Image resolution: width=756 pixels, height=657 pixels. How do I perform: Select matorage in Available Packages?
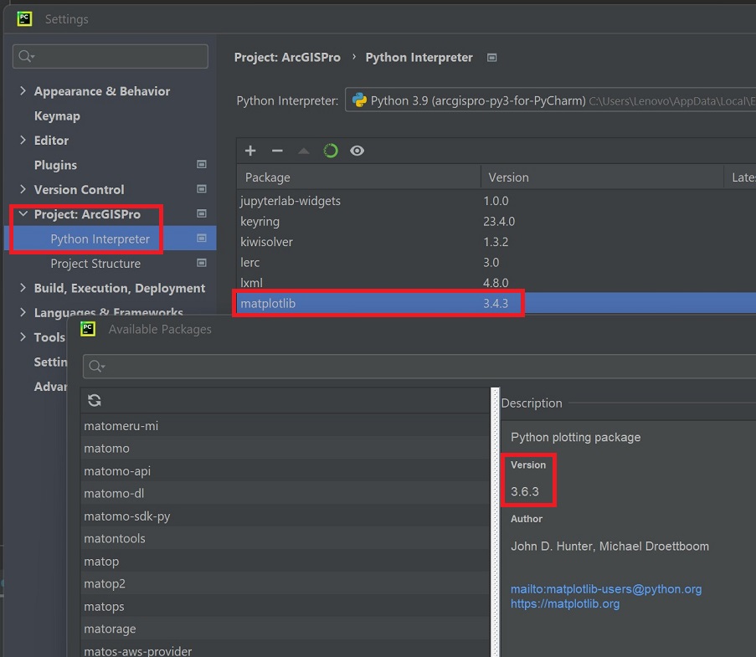pyautogui.click(x=285, y=629)
